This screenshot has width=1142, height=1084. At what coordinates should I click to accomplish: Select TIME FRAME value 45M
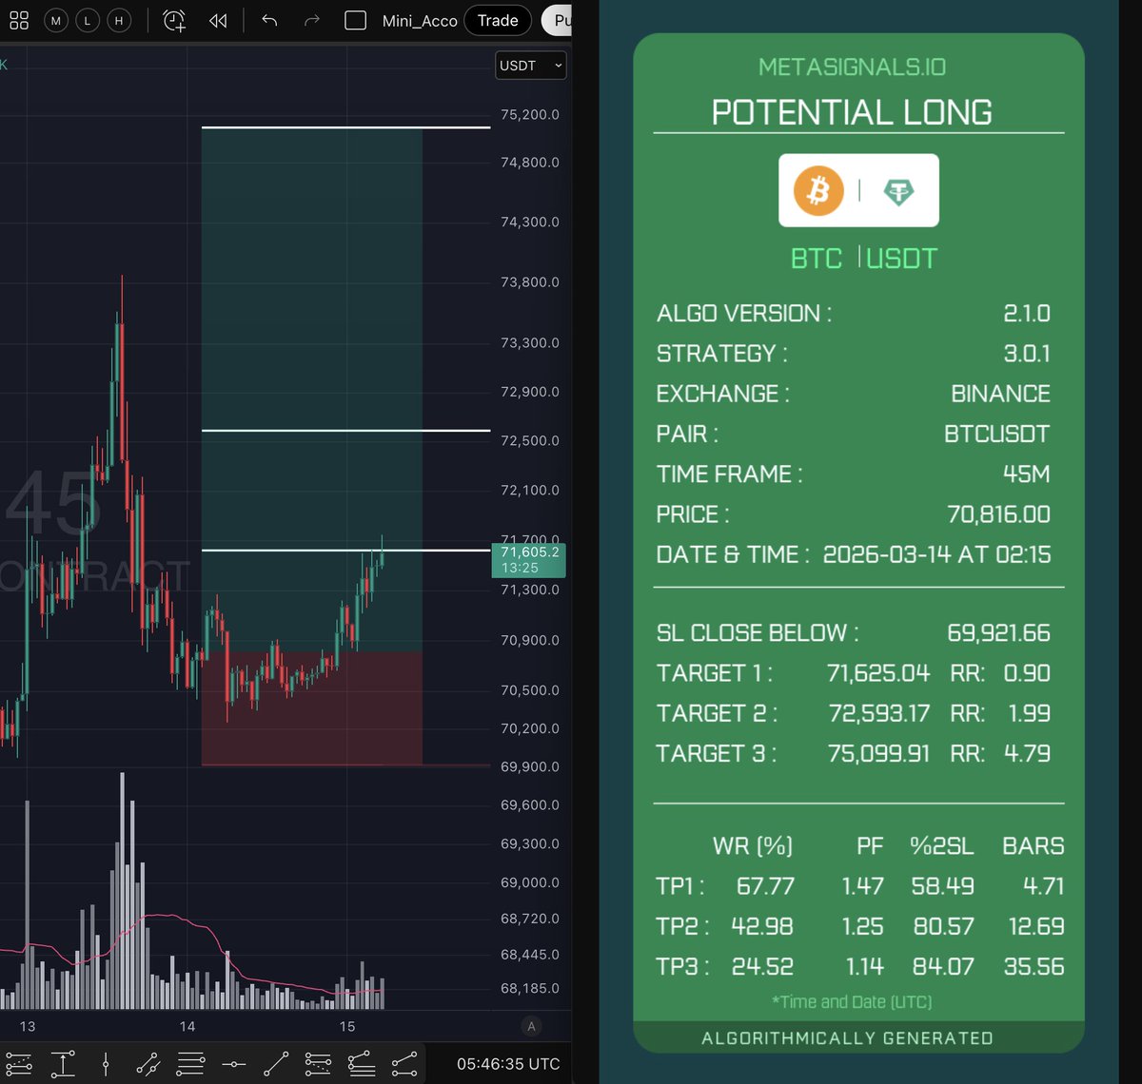[x=1027, y=474]
